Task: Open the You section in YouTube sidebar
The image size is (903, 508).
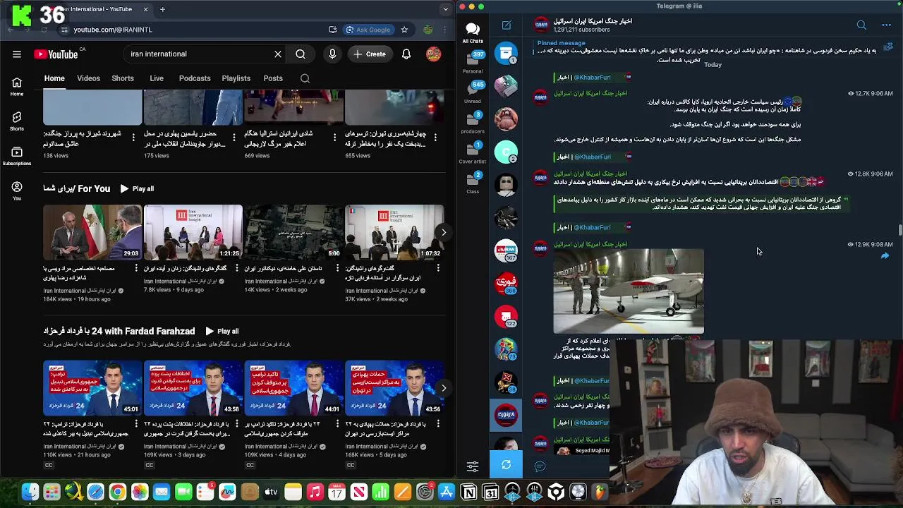Action: [x=17, y=190]
